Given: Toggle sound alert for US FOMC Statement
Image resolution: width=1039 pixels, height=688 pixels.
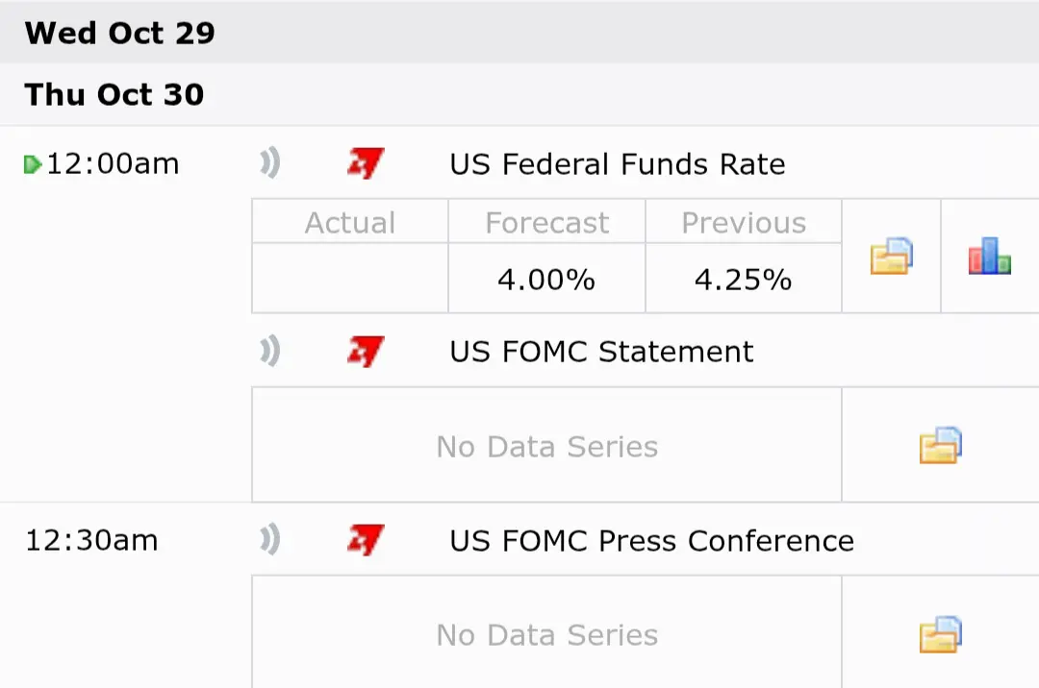Looking at the screenshot, I should pos(270,352).
